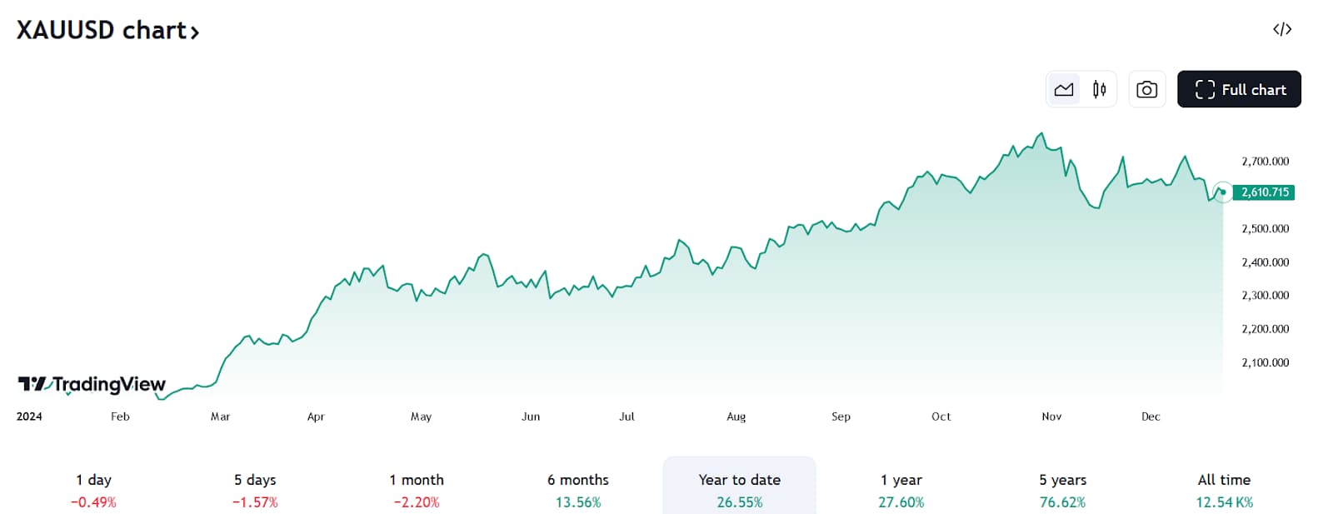The width and height of the screenshot is (1333, 514).
Task: Open XAUUSD details using the arrow after title
Action: [195, 32]
